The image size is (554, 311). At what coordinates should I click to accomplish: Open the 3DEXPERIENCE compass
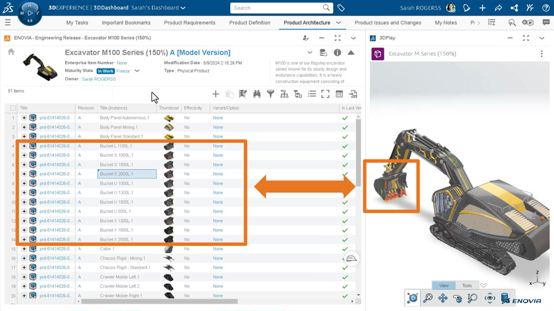click(x=29, y=13)
